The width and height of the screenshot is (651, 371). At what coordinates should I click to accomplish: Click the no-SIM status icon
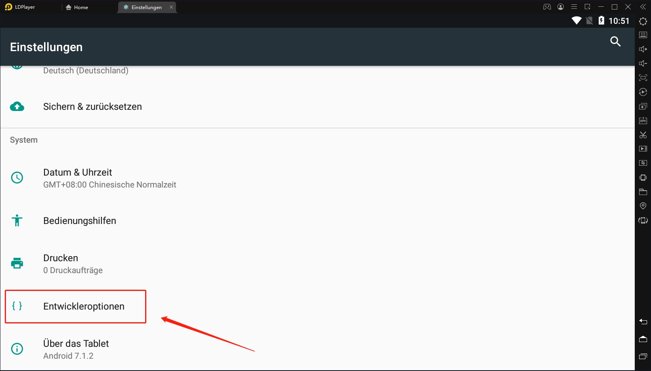click(590, 21)
